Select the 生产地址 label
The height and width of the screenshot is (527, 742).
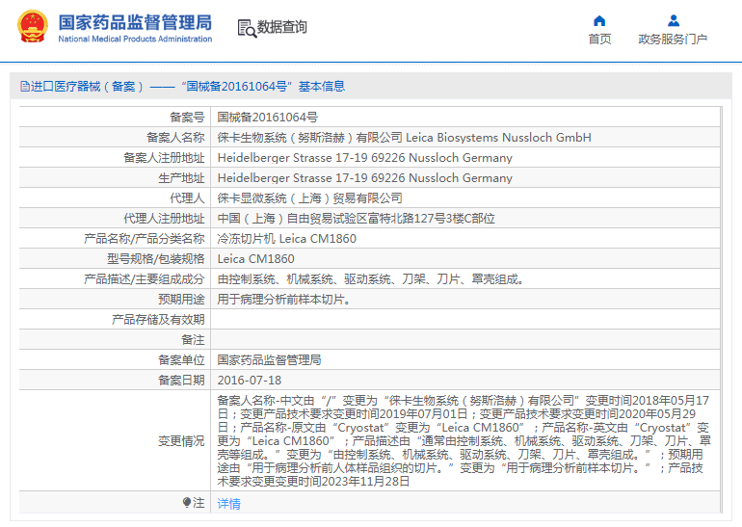182,178
